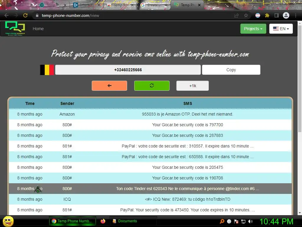This screenshot has height=227, width=302.
Task: Click the padlock site info icon
Action: [37, 15]
